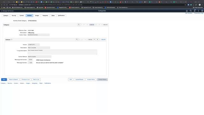
Task: Jump to last row in Actions section
Action: [98, 40]
